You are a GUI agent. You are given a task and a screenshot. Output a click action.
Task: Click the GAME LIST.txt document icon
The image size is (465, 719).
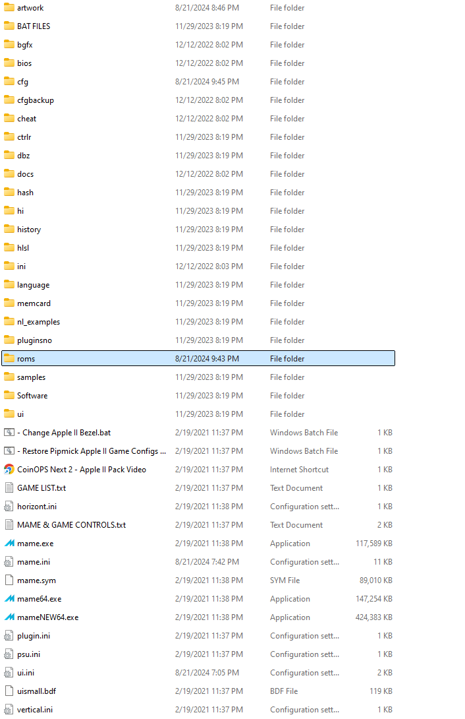[x=9, y=488]
